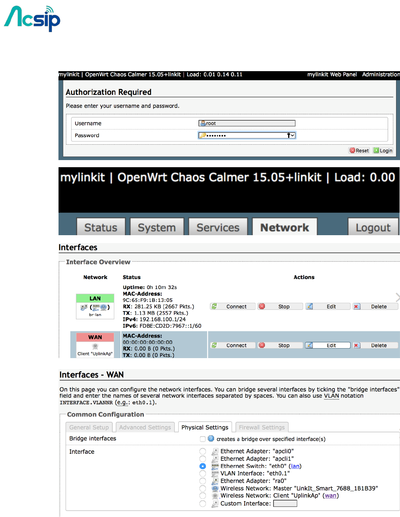
Task: Click the Reset button
Action: click(359, 151)
